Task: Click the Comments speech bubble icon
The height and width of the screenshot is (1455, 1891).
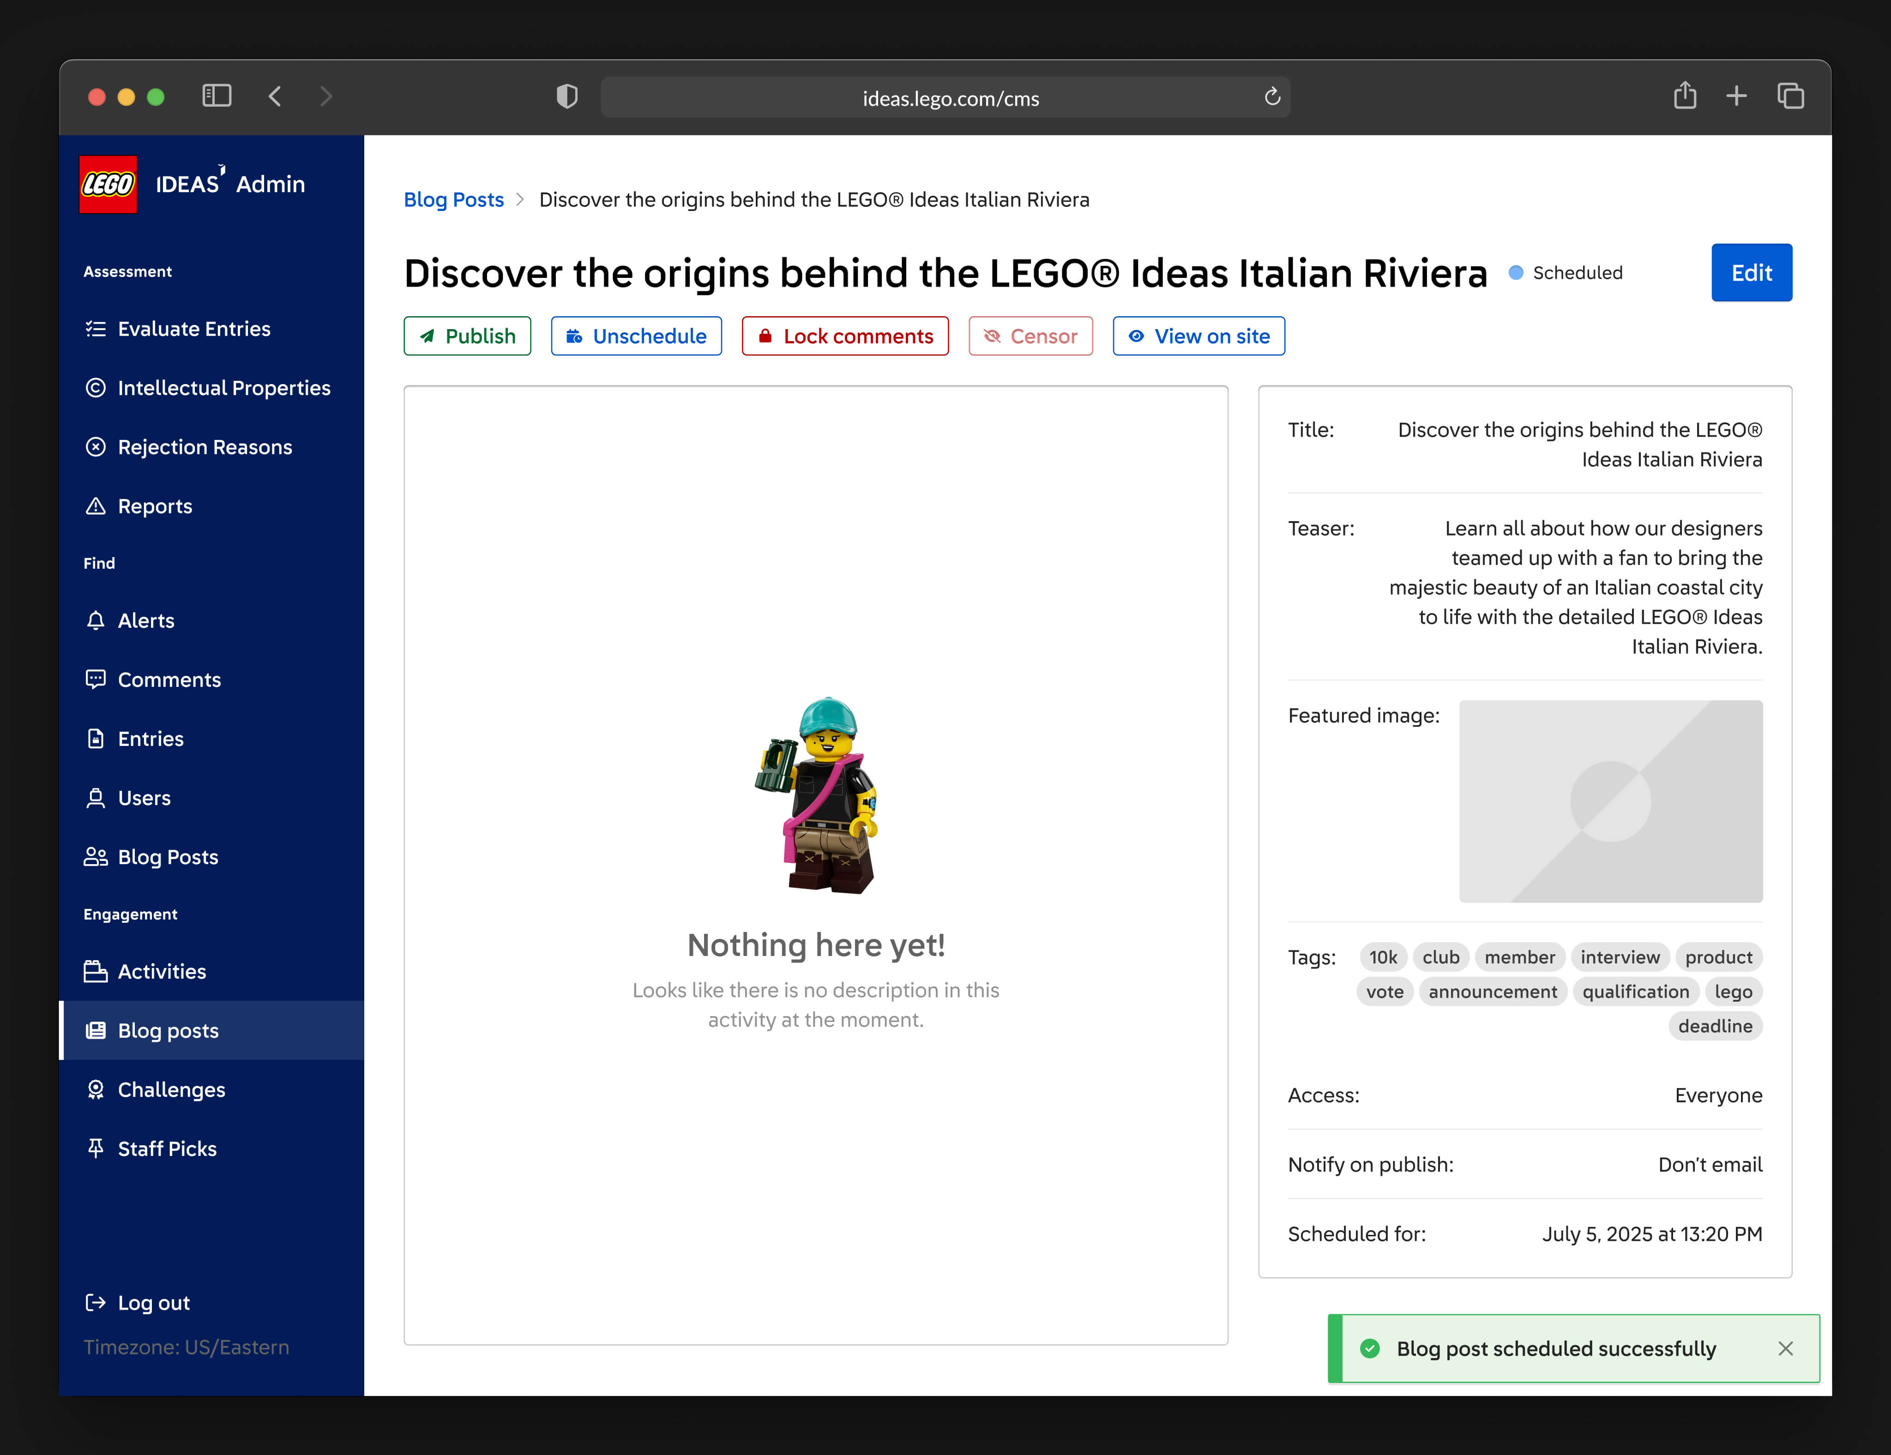Action: (x=96, y=679)
